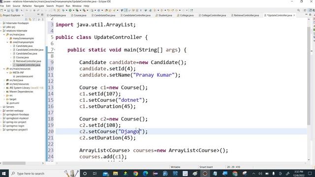Click the Smart Insert status bar entry
315x177 pixels.
[206, 167]
